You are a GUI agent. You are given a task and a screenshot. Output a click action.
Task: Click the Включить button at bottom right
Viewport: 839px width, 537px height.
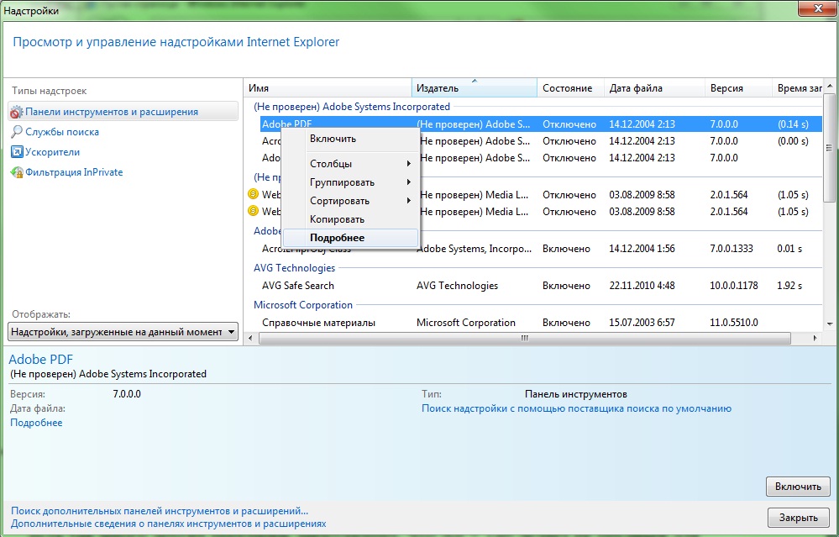pos(798,486)
